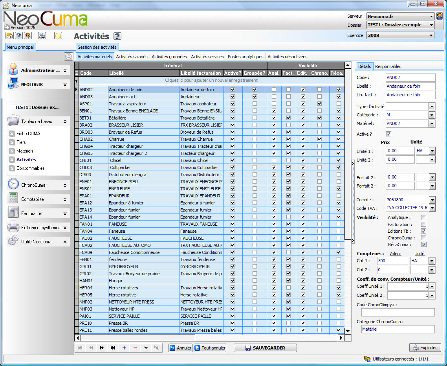Viewport: 447px width, 366px height.
Task: Click the Administrateur user icon
Action: 13,69
